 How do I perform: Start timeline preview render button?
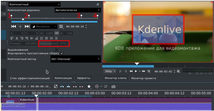click(x=97, y=86)
